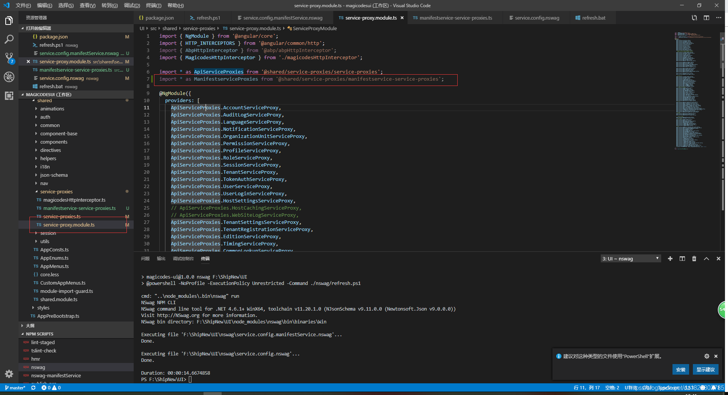Open the Manage gear in activity bar
Screen dimensions: 728x395
(x=9, y=374)
